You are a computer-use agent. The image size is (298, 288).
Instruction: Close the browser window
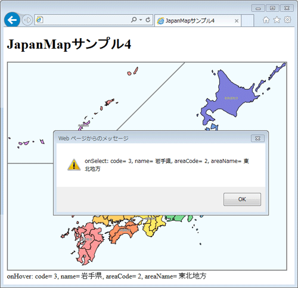click(287, 8)
